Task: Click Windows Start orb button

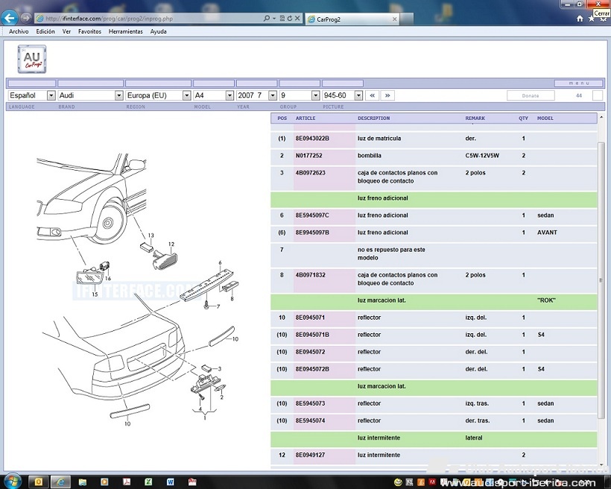Action: (13, 482)
